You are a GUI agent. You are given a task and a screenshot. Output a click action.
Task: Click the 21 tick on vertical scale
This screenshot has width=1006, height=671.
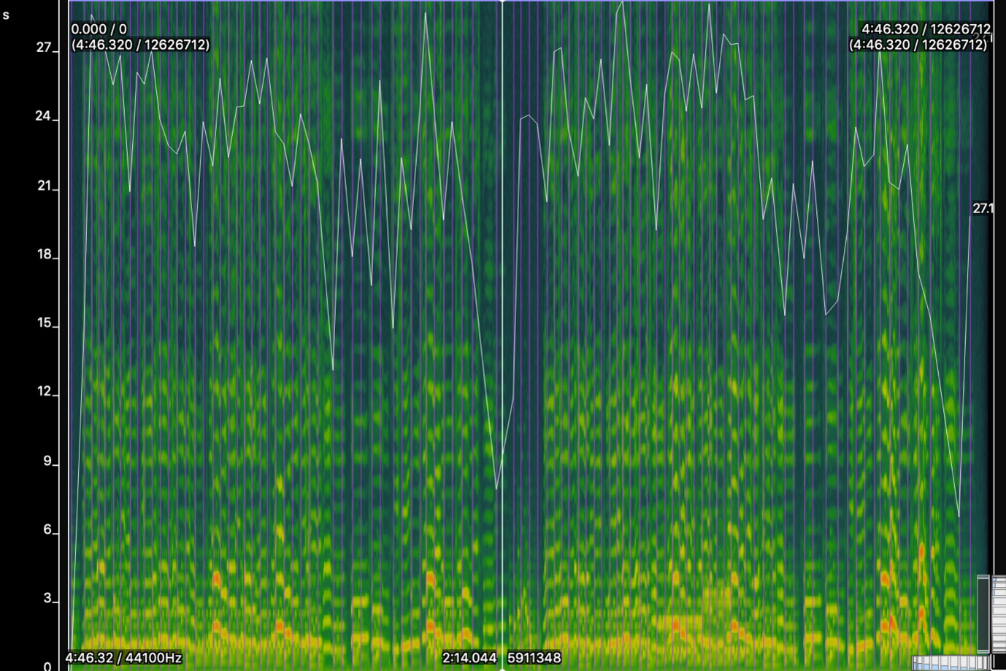[44, 185]
